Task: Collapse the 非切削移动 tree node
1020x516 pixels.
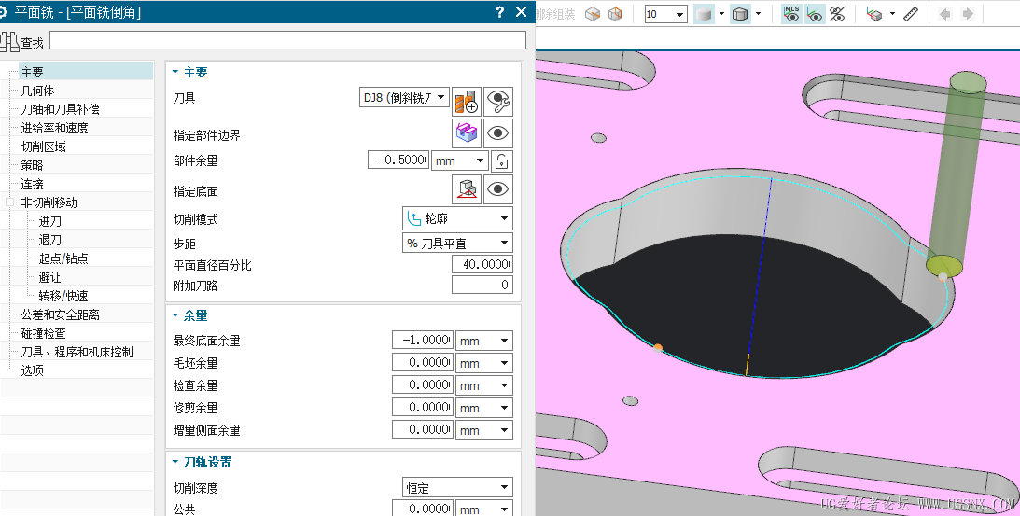Action: point(9,202)
